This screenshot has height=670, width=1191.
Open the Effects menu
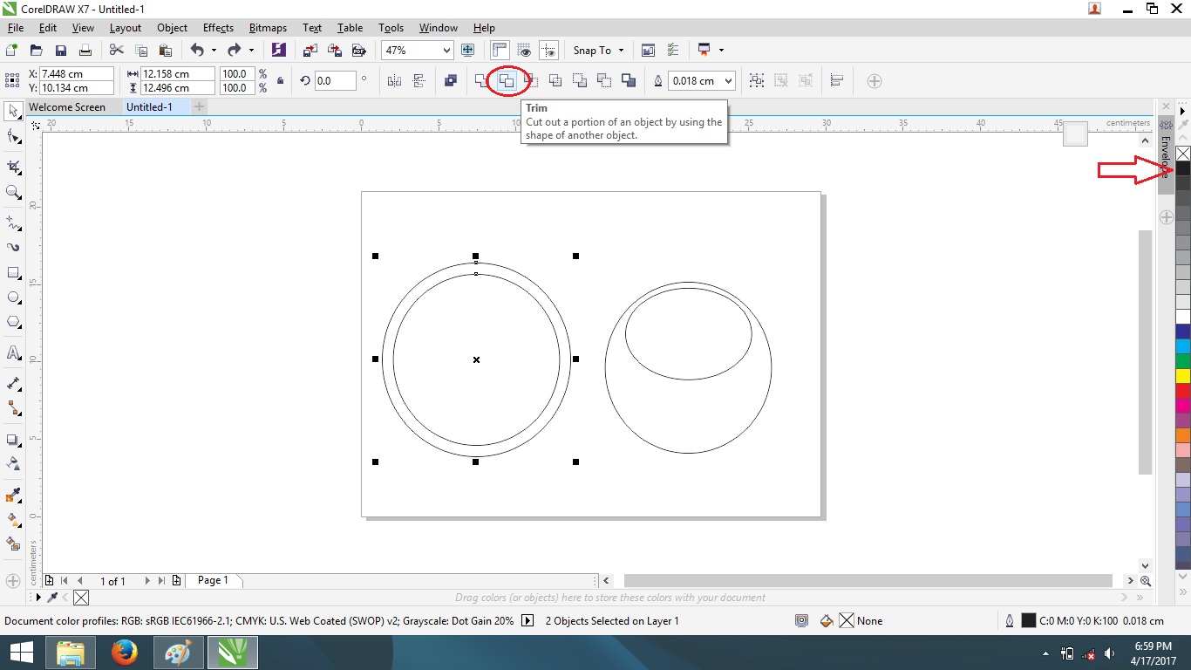tap(218, 28)
